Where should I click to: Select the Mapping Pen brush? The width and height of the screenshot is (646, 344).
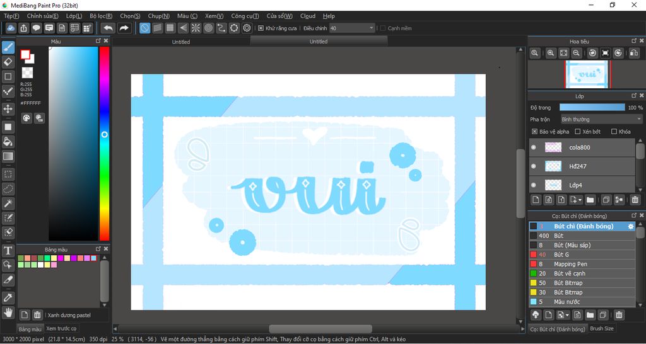click(582, 264)
